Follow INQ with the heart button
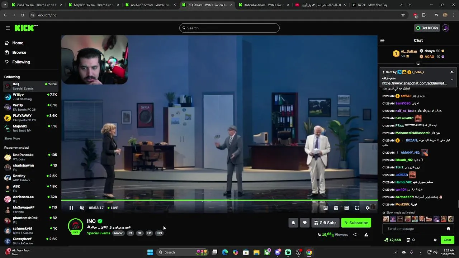This screenshot has height=258, width=459. (305, 223)
